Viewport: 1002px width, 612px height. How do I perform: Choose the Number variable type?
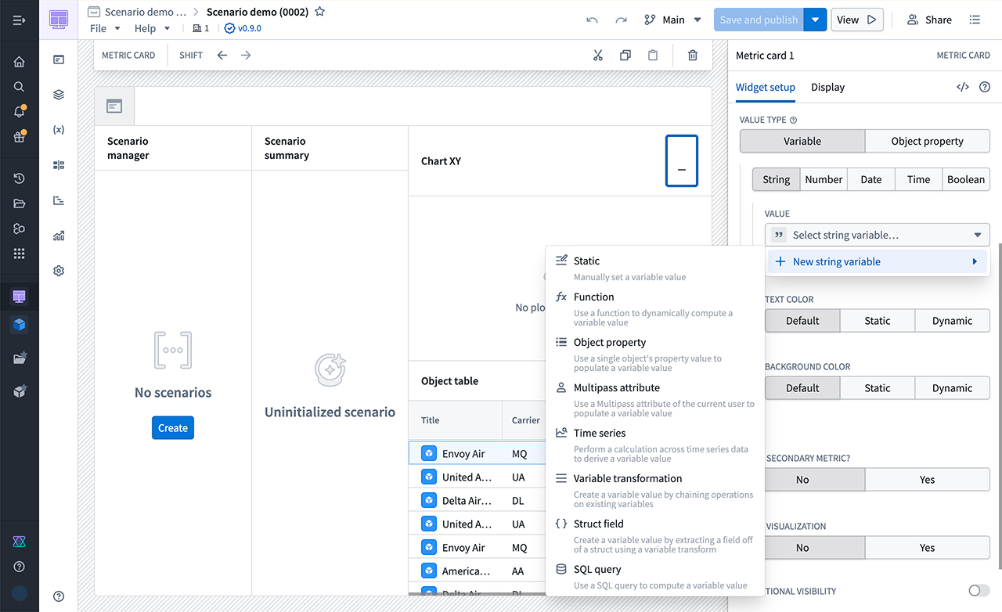824,179
